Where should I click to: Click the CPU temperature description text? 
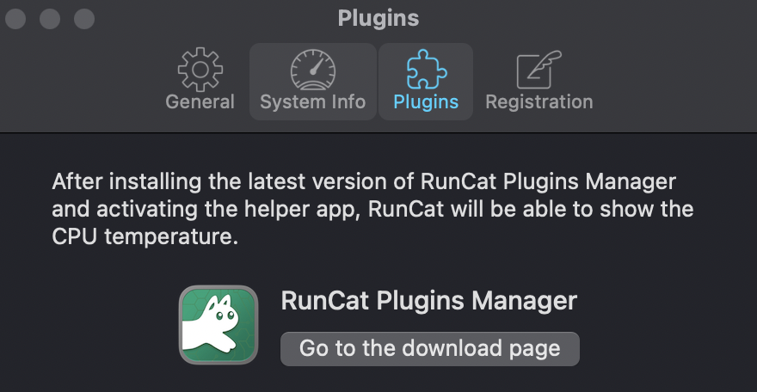372,209
